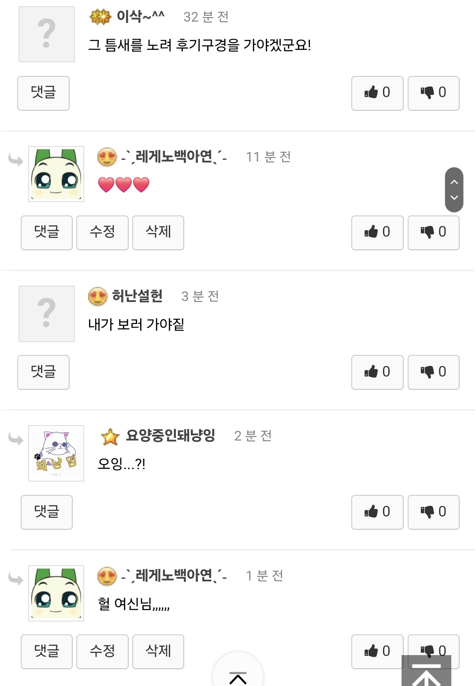Upvote 허난설헌's comment
Viewport: 476px width, 686px height.
[x=377, y=372]
